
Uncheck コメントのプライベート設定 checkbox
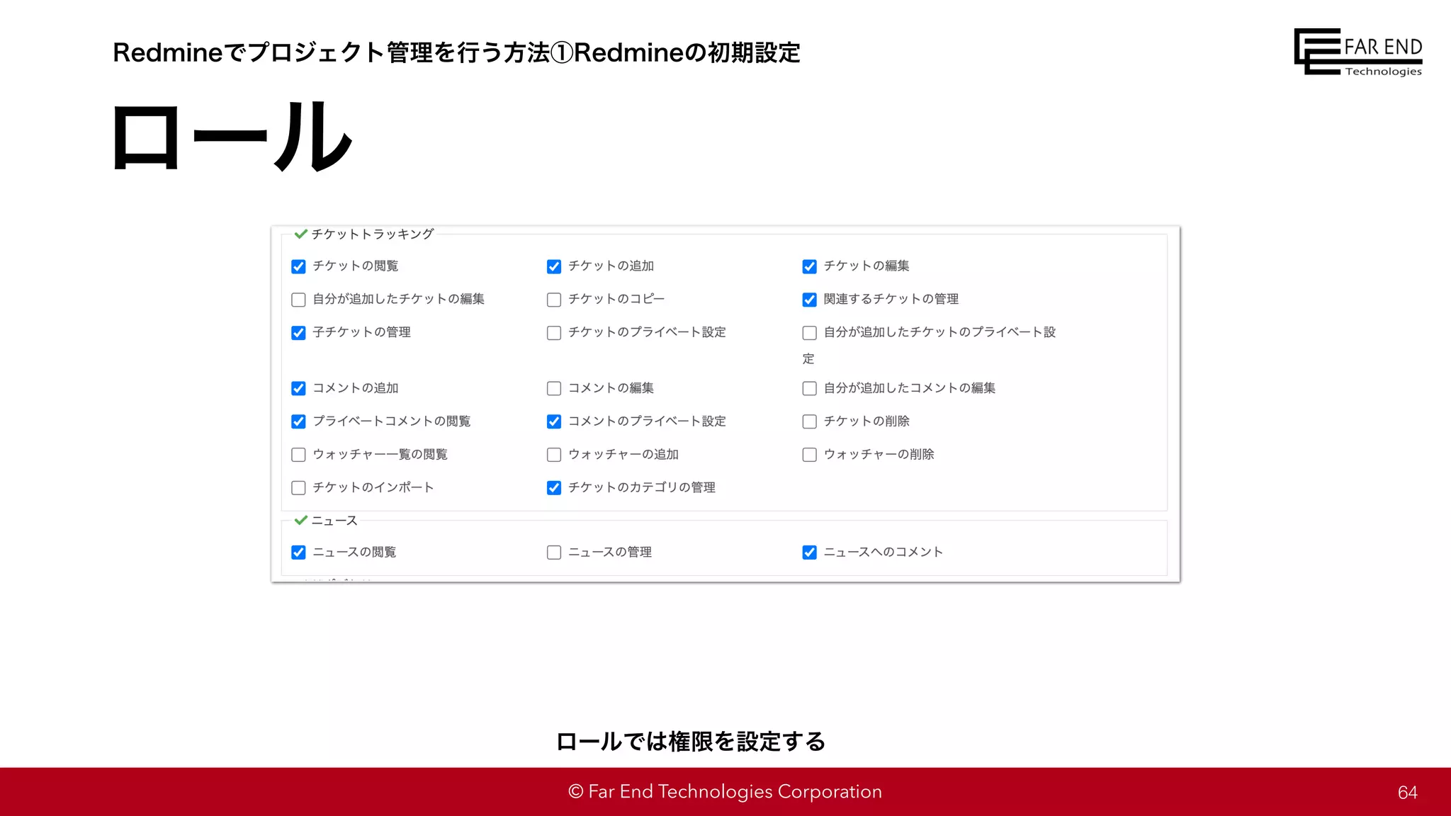coord(554,421)
